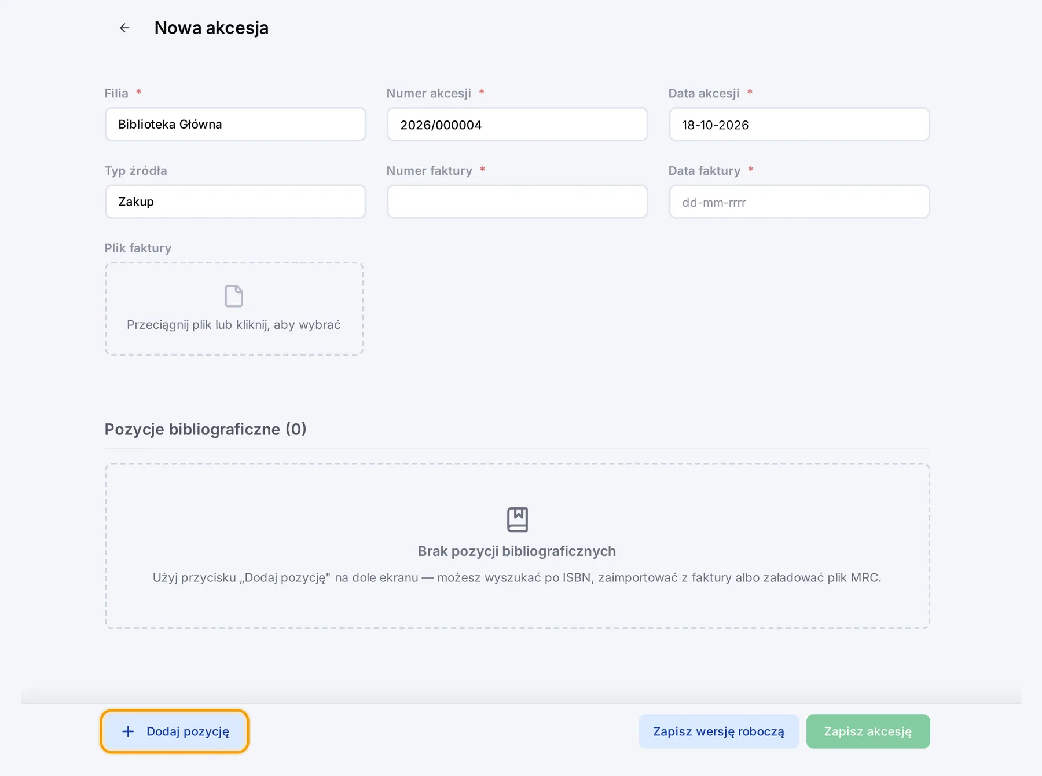The image size is (1042, 776).
Task: Open the Filia dropdown with Biblioteka Główna
Action: pyautogui.click(x=235, y=124)
